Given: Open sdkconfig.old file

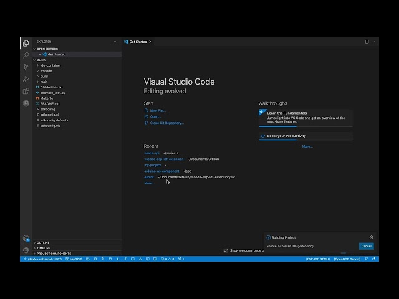Looking at the screenshot, I should click(x=50, y=126).
